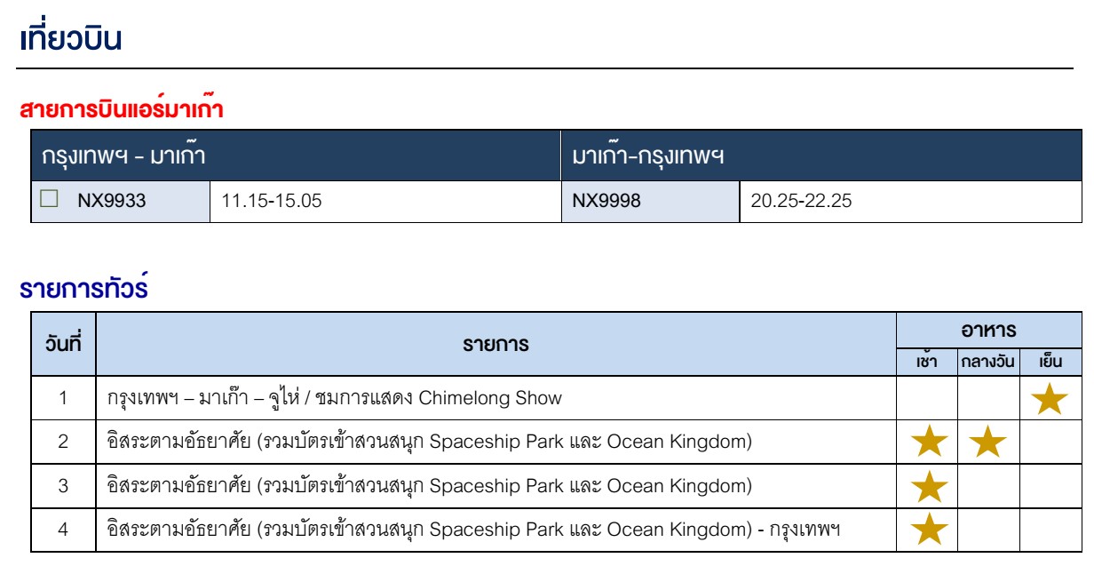Click the กลางวัน lunch sub-header
The height and width of the screenshot is (566, 1094).
(988, 363)
